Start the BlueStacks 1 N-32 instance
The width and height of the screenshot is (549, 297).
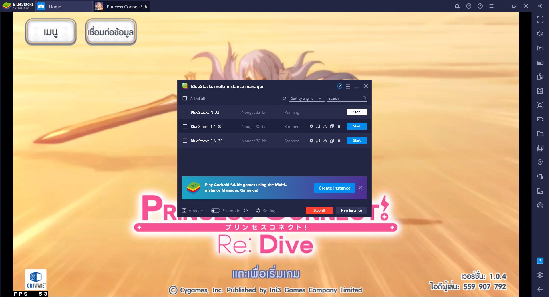(x=357, y=126)
